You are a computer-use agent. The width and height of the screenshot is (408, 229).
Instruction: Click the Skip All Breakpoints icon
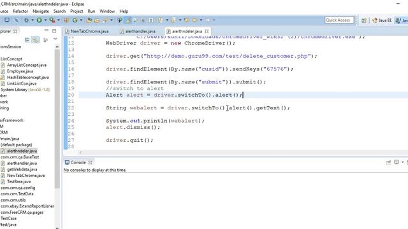click(x=16, y=20)
